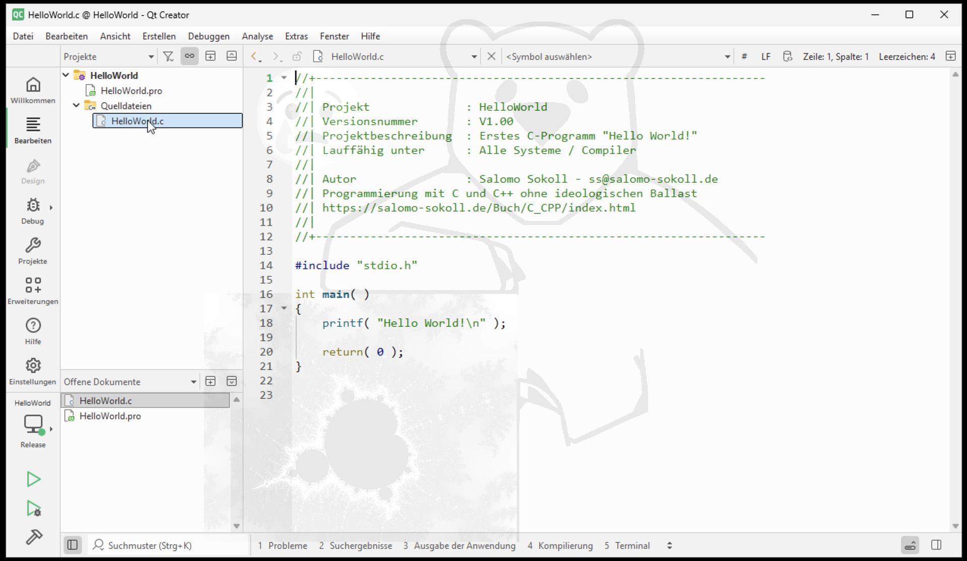Split the Offene Dokumente panel
This screenshot has width=967, height=561.
pyautogui.click(x=211, y=381)
